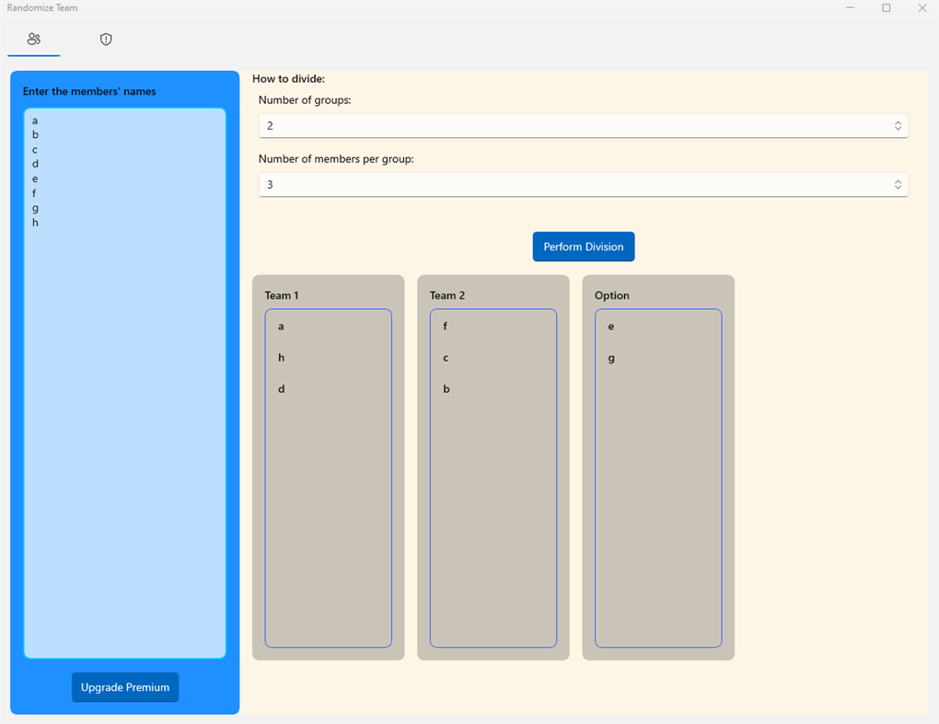The height and width of the screenshot is (724, 939).
Task: Click the people group icon in top bar
Action: pos(33,40)
